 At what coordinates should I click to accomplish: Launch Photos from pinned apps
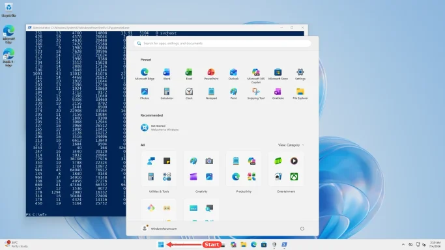click(145, 93)
